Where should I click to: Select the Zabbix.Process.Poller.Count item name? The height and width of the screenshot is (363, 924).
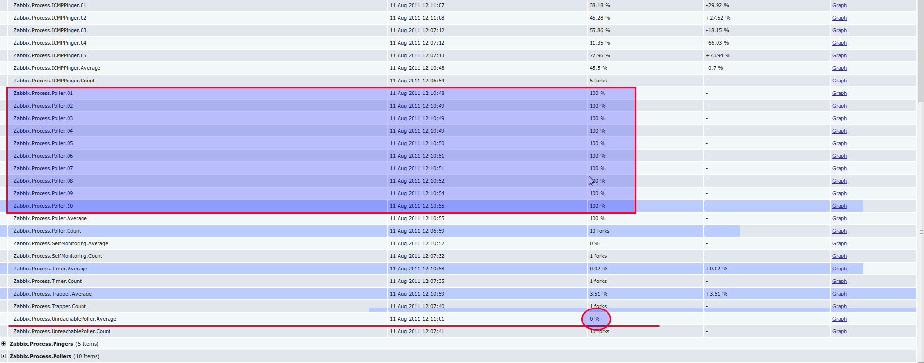click(47, 231)
